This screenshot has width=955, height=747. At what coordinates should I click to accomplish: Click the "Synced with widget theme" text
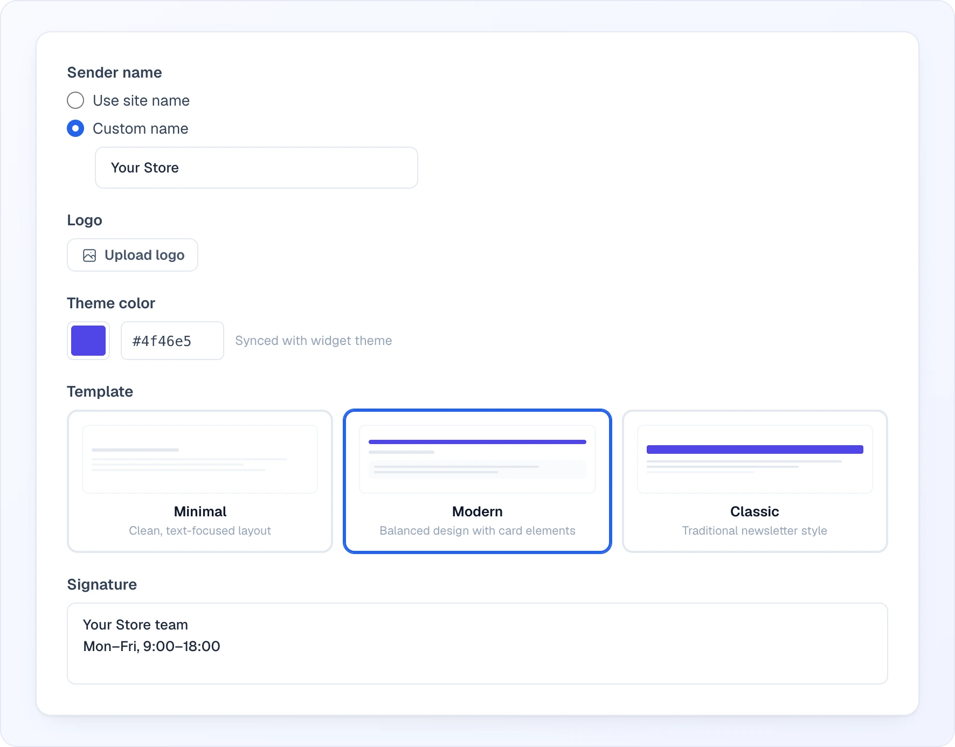tap(314, 341)
